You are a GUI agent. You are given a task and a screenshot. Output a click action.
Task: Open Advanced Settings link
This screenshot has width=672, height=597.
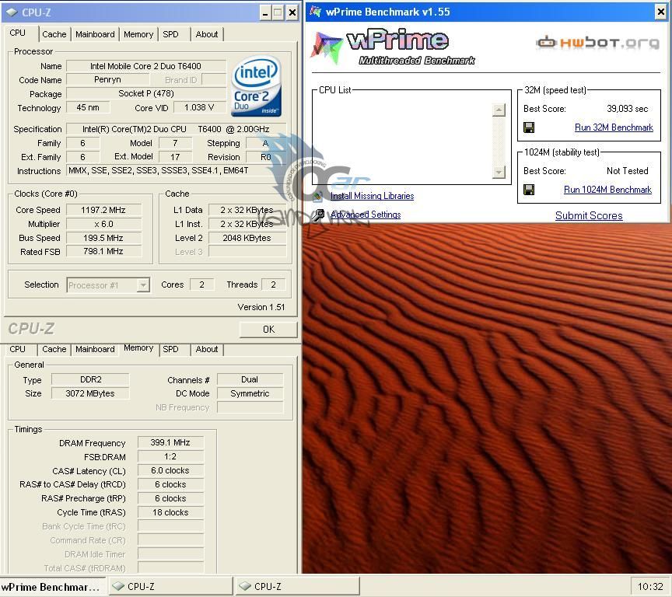click(x=366, y=215)
